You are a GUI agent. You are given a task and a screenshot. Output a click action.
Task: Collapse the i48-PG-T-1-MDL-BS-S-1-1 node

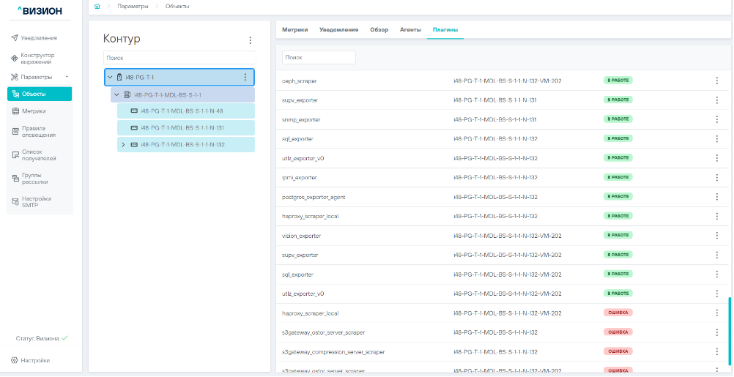(116, 94)
